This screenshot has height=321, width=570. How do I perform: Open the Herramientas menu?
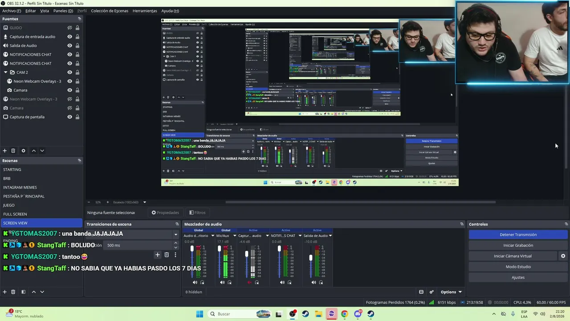click(145, 11)
